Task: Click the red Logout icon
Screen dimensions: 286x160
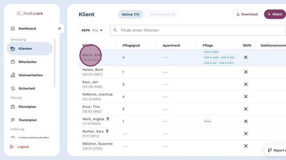Action: point(12,147)
